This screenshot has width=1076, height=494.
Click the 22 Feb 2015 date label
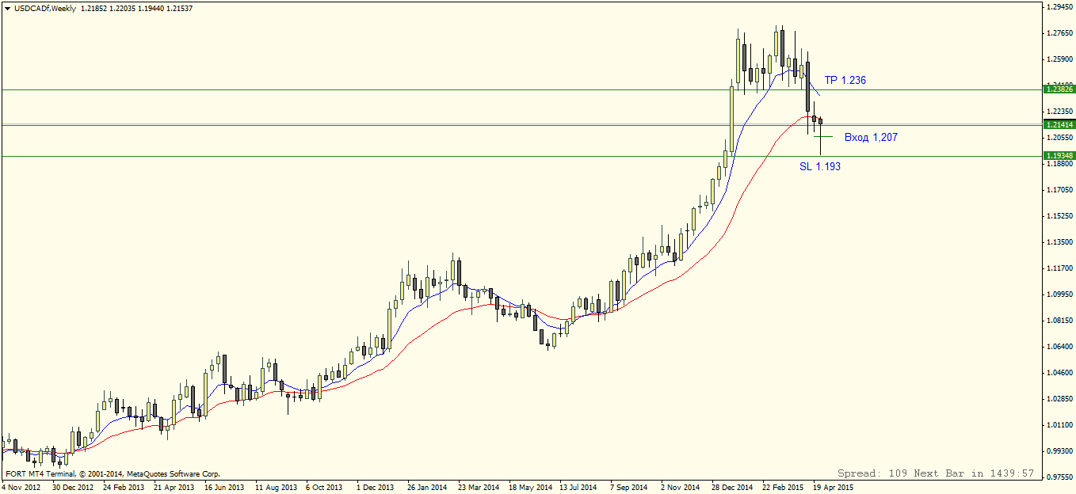(x=783, y=488)
